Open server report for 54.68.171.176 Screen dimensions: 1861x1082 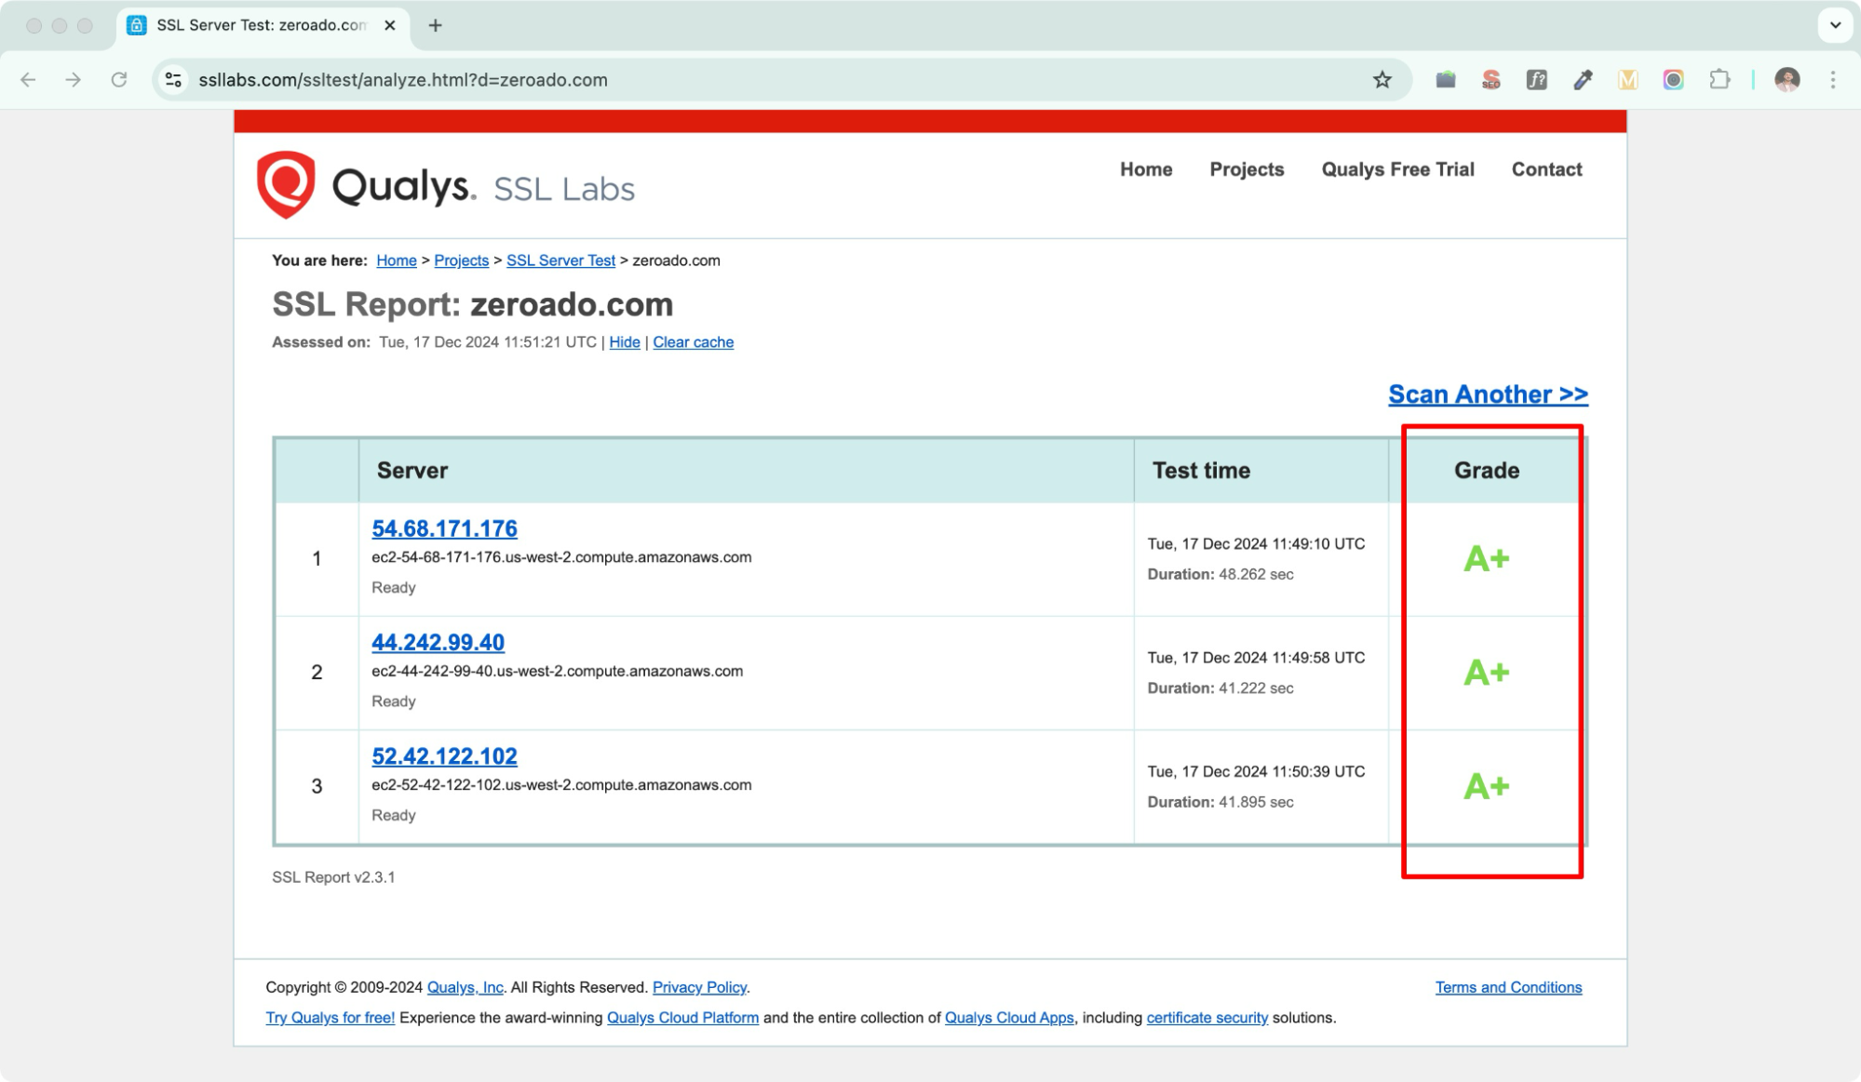(444, 528)
